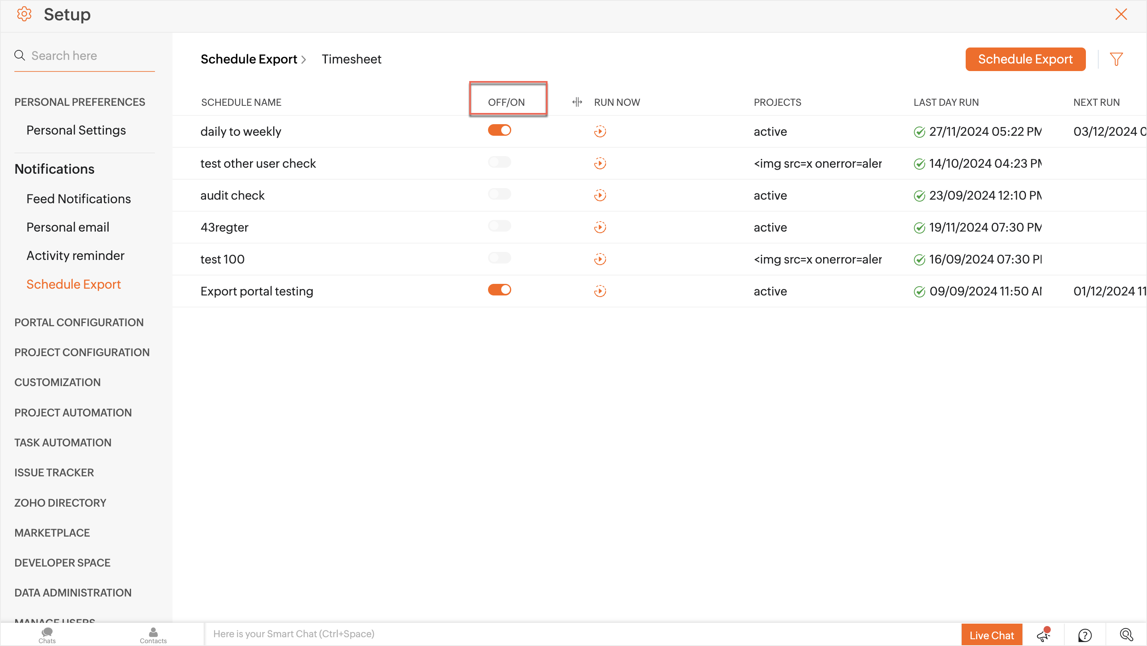Turn off the daily to weekly schedule
The height and width of the screenshot is (646, 1147).
point(499,130)
